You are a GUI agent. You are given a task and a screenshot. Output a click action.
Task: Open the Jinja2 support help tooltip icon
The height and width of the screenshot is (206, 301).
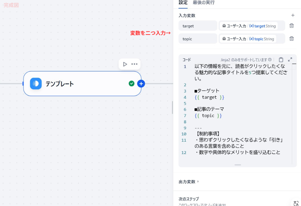coord(269,59)
